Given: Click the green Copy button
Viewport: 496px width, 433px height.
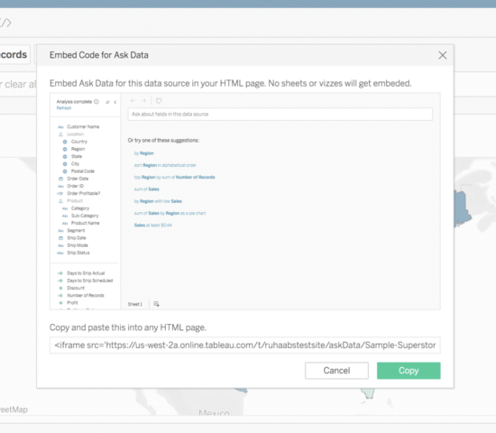Looking at the screenshot, I should (409, 371).
